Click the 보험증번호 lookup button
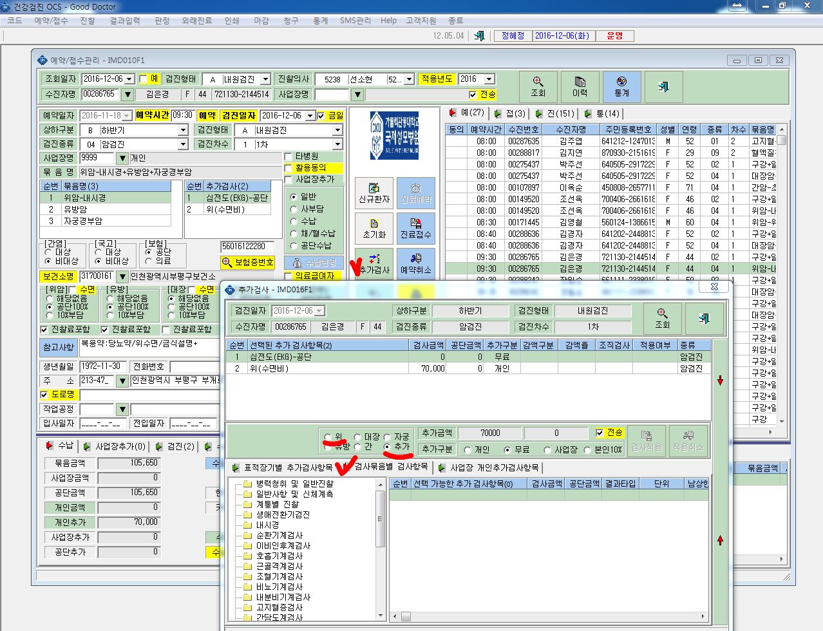The height and width of the screenshot is (631, 823). point(248,263)
